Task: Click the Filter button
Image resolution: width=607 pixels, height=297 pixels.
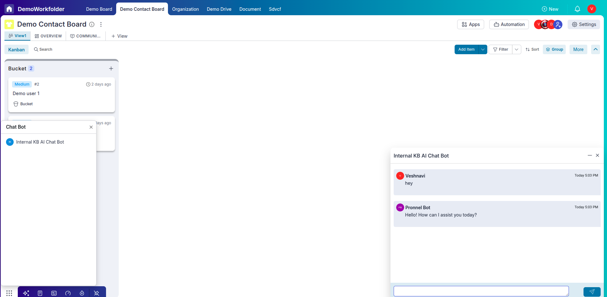Action: click(x=500, y=49)
